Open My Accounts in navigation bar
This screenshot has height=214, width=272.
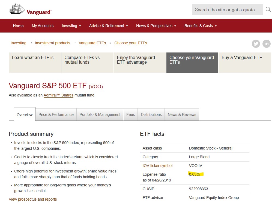click(43, 26)
